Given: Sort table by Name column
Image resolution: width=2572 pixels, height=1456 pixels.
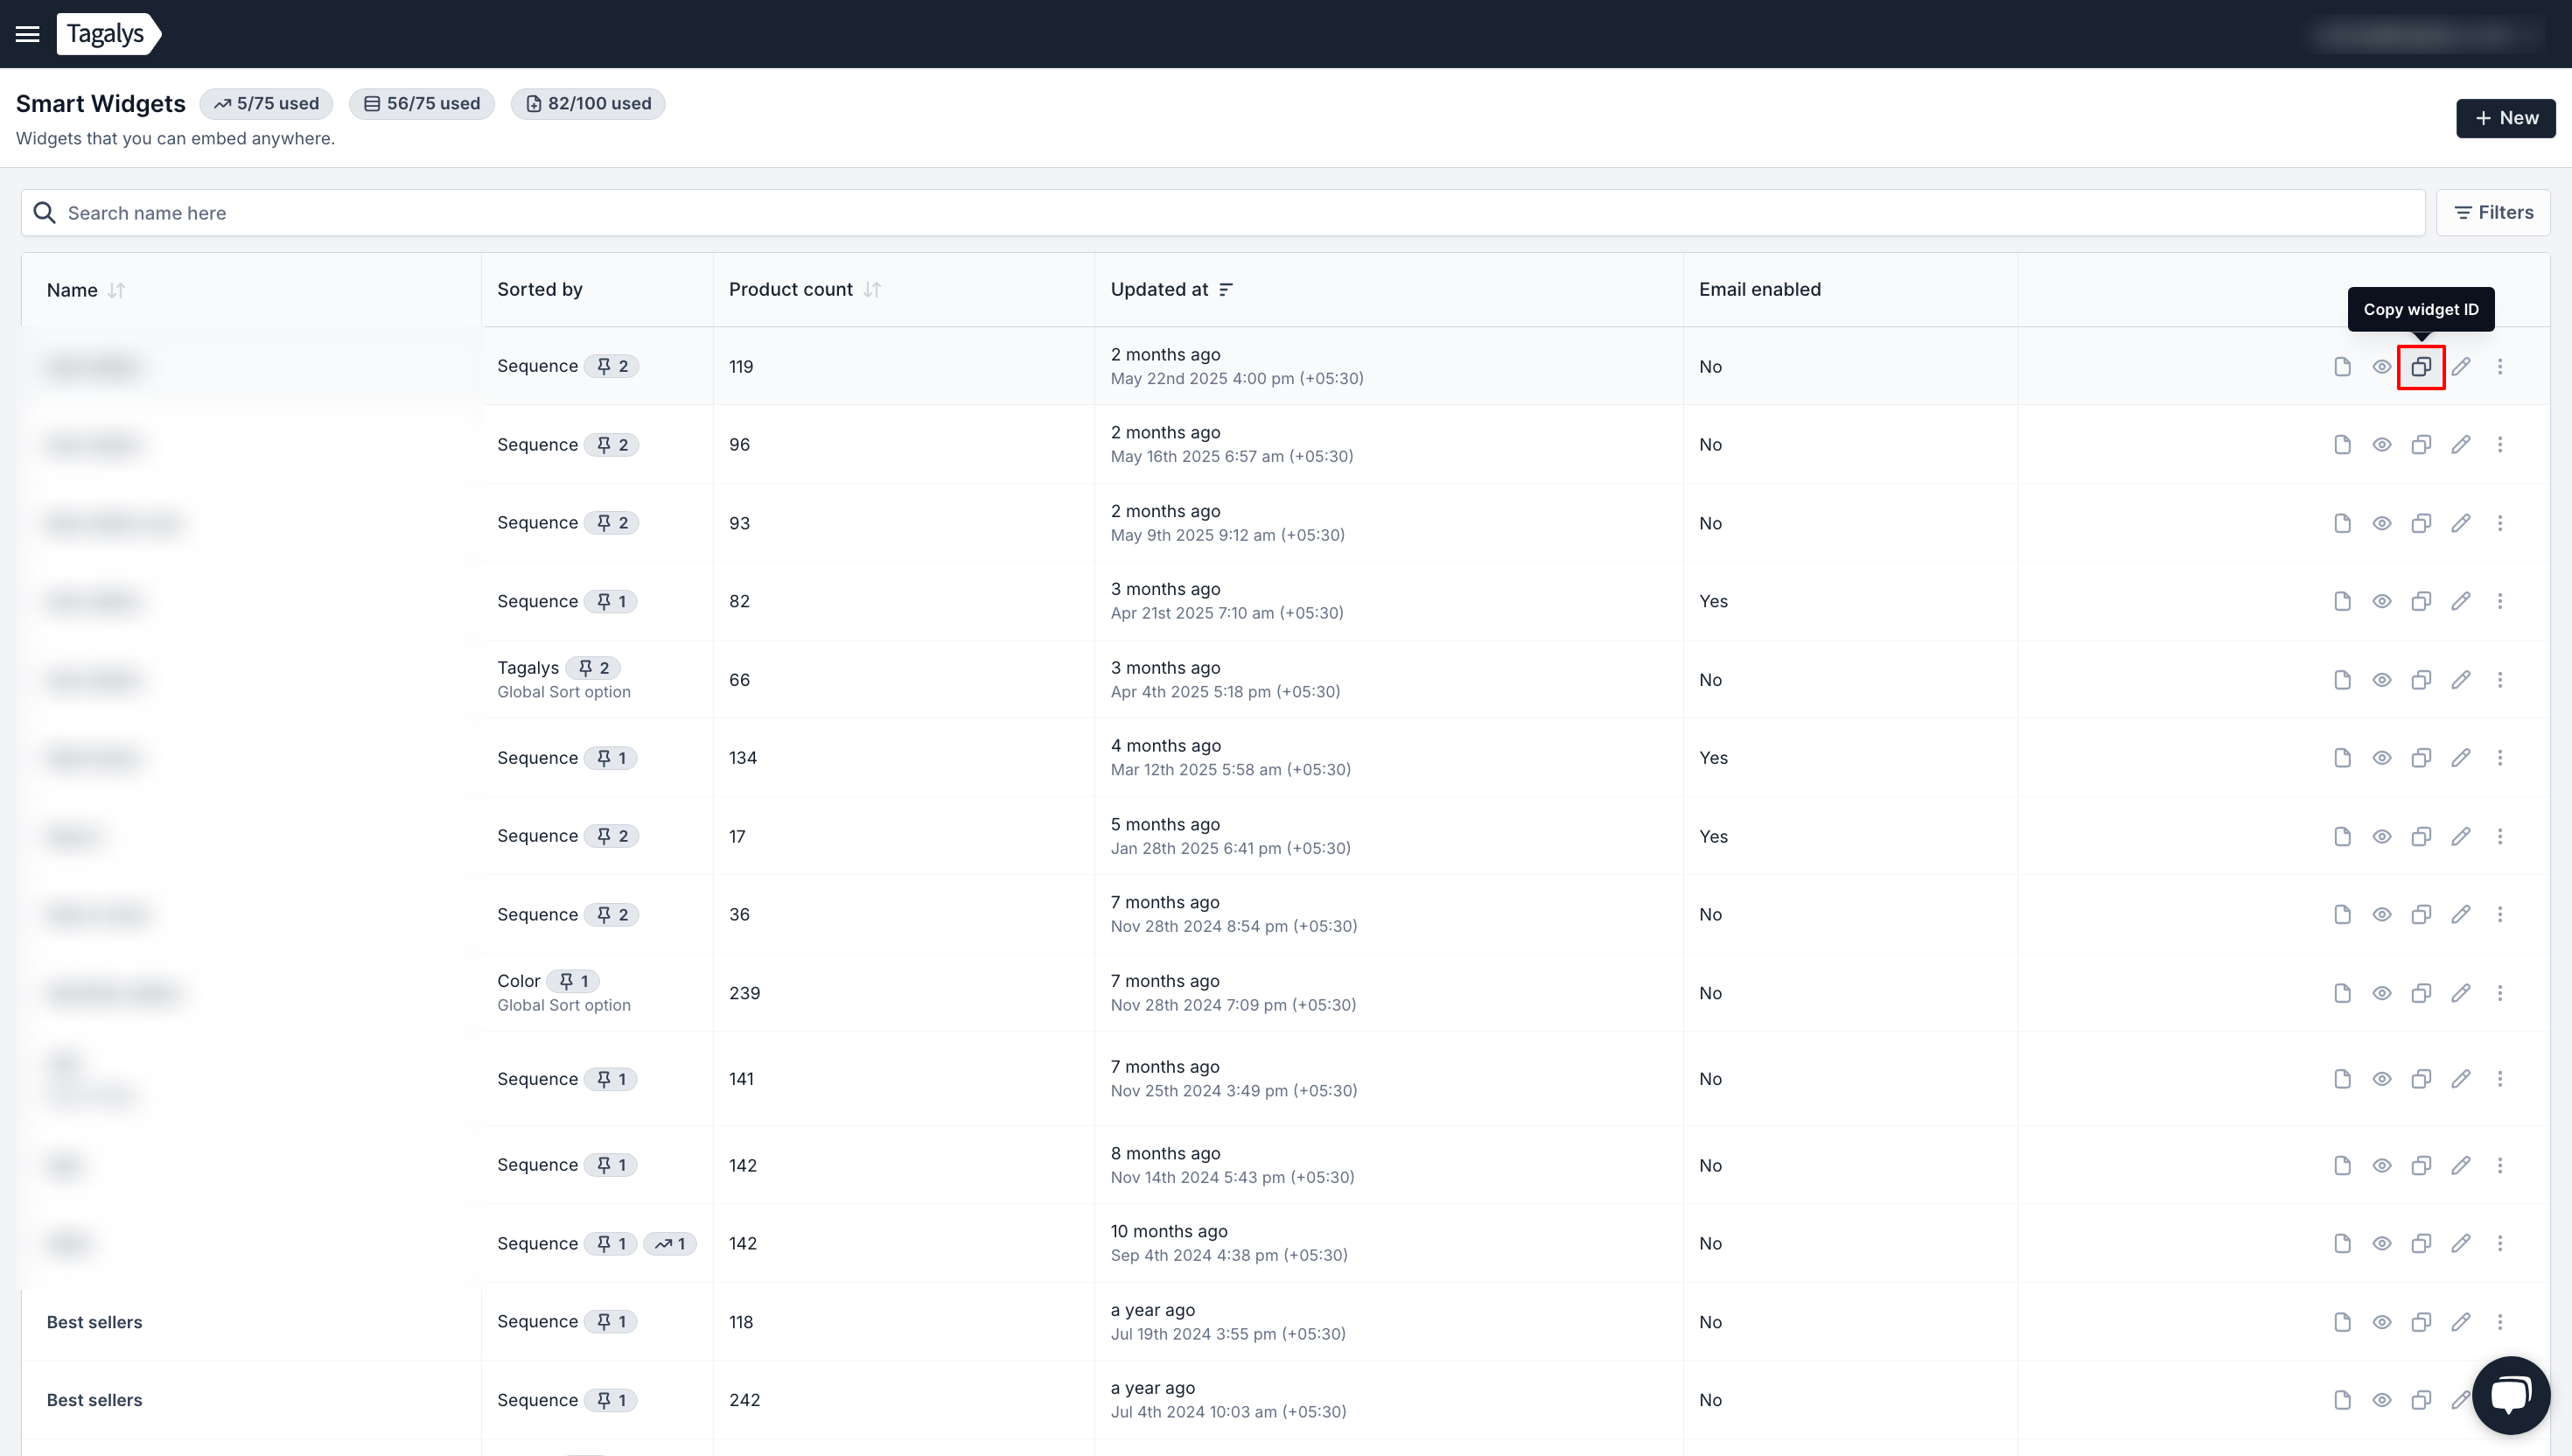Looking at the screenshot, I should (x=116, y=290).
